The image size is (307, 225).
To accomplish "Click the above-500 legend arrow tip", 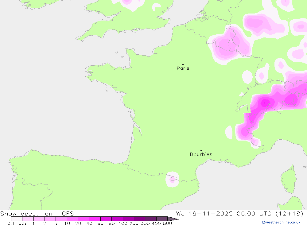I will (x=173, y=219).
